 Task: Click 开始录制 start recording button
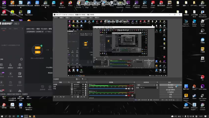coord(171,87)
